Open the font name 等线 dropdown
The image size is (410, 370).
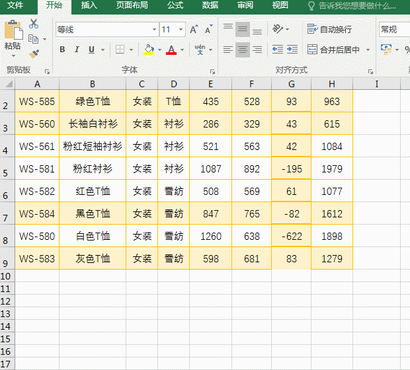pos(154,29)
